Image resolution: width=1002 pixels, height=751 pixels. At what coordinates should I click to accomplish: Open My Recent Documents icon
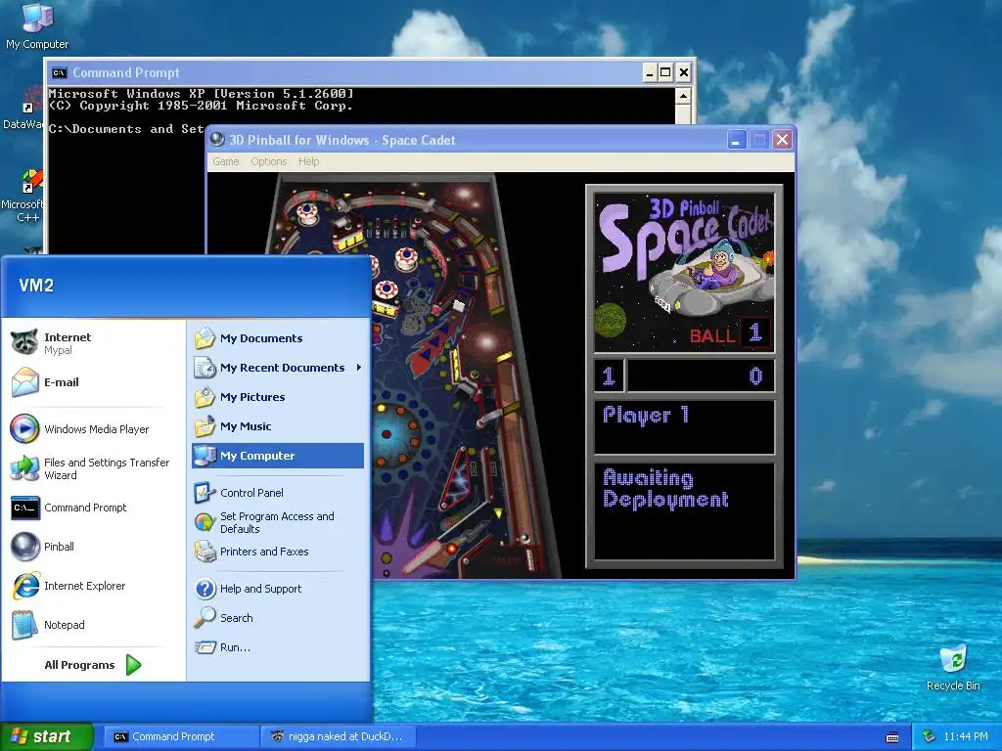tap(205, 368)
